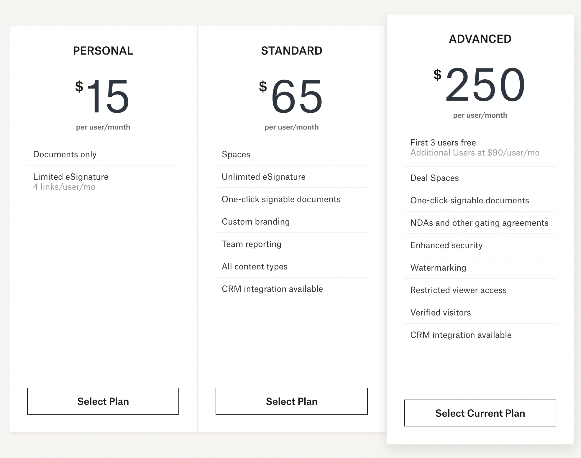Click Custom branding feature row

coord(291,222)
